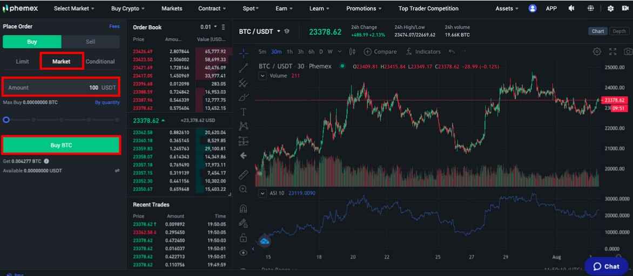Screen dimensions: 633x276
Task: Switch to Chart view
Action: coord(598,31)
